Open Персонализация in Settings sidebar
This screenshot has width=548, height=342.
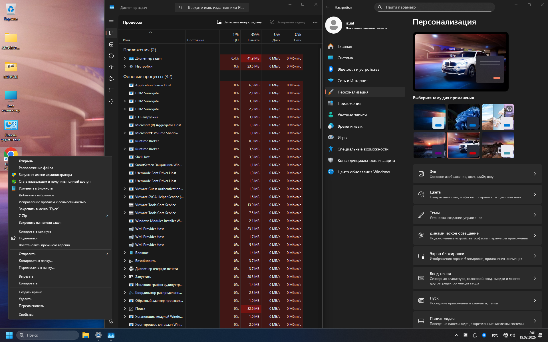click(353, 92)
